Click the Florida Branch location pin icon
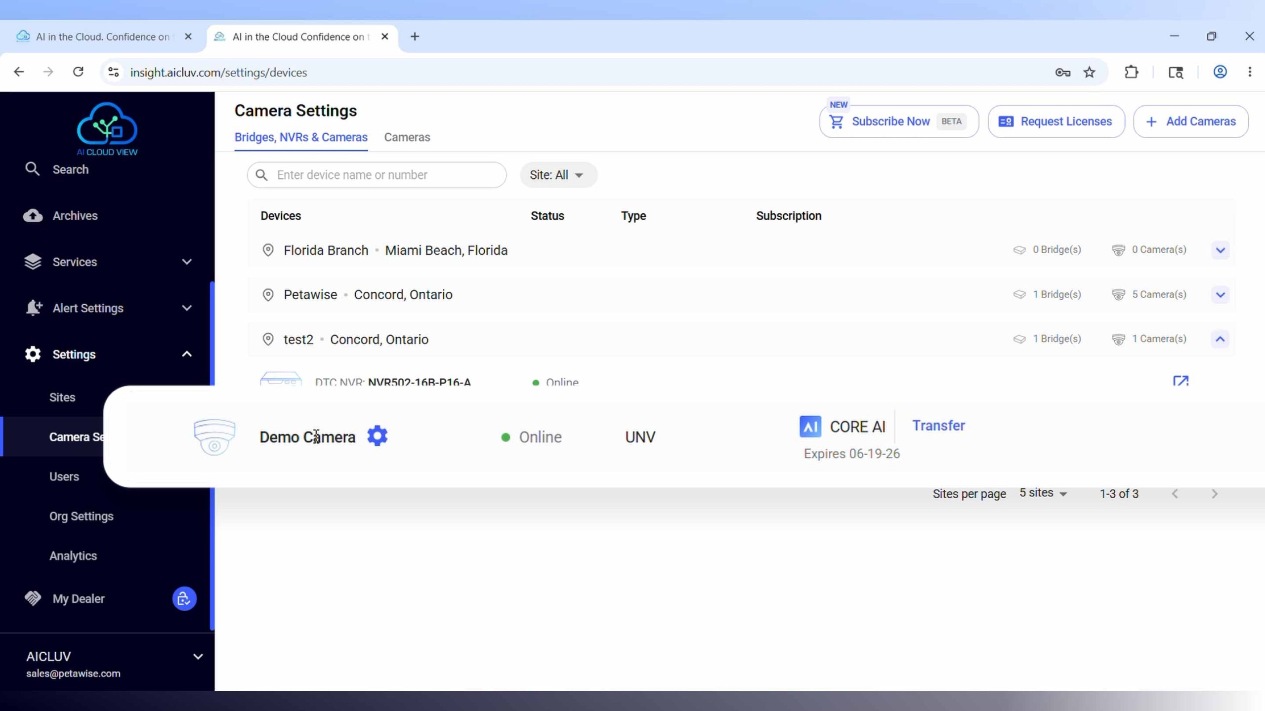The width and height of the screenshot is (1265, 711). pos(268,250)
